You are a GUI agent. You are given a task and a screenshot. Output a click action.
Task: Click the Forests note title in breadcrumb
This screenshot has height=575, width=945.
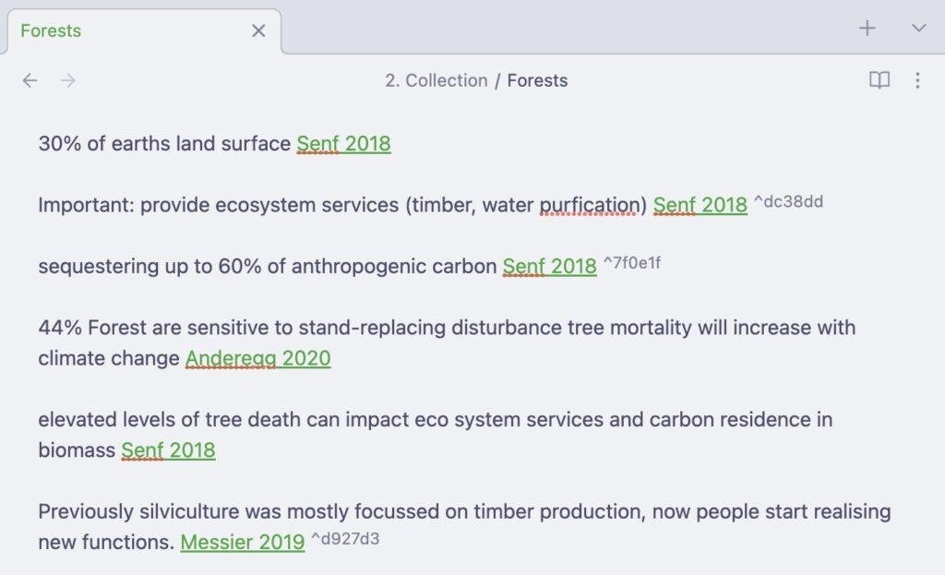pos(537,80)
